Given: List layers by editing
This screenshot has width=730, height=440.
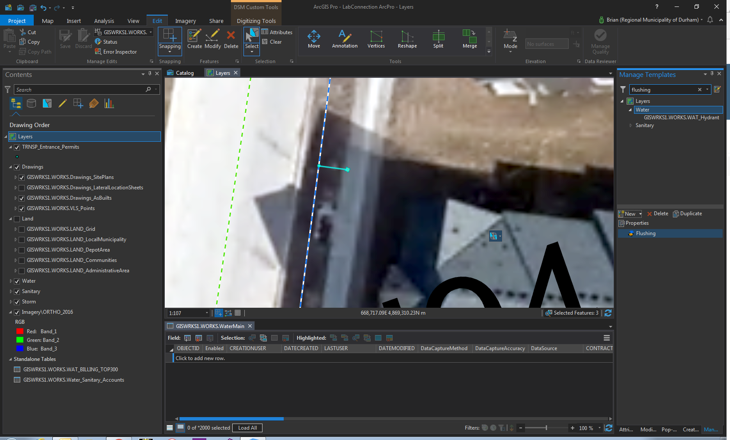Looking at the screenshot, I should click(x=63, y=103).
